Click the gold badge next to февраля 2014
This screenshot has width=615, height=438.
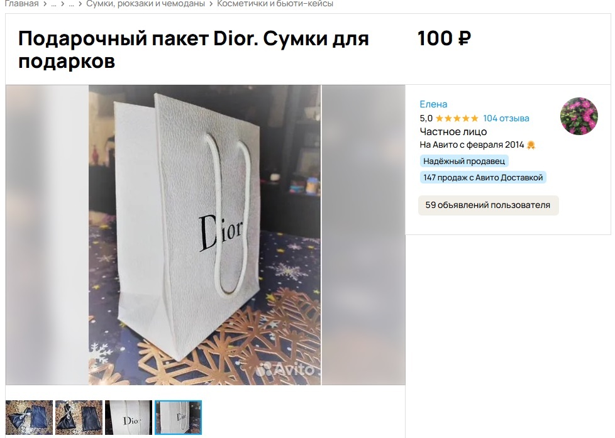(531, 145)
